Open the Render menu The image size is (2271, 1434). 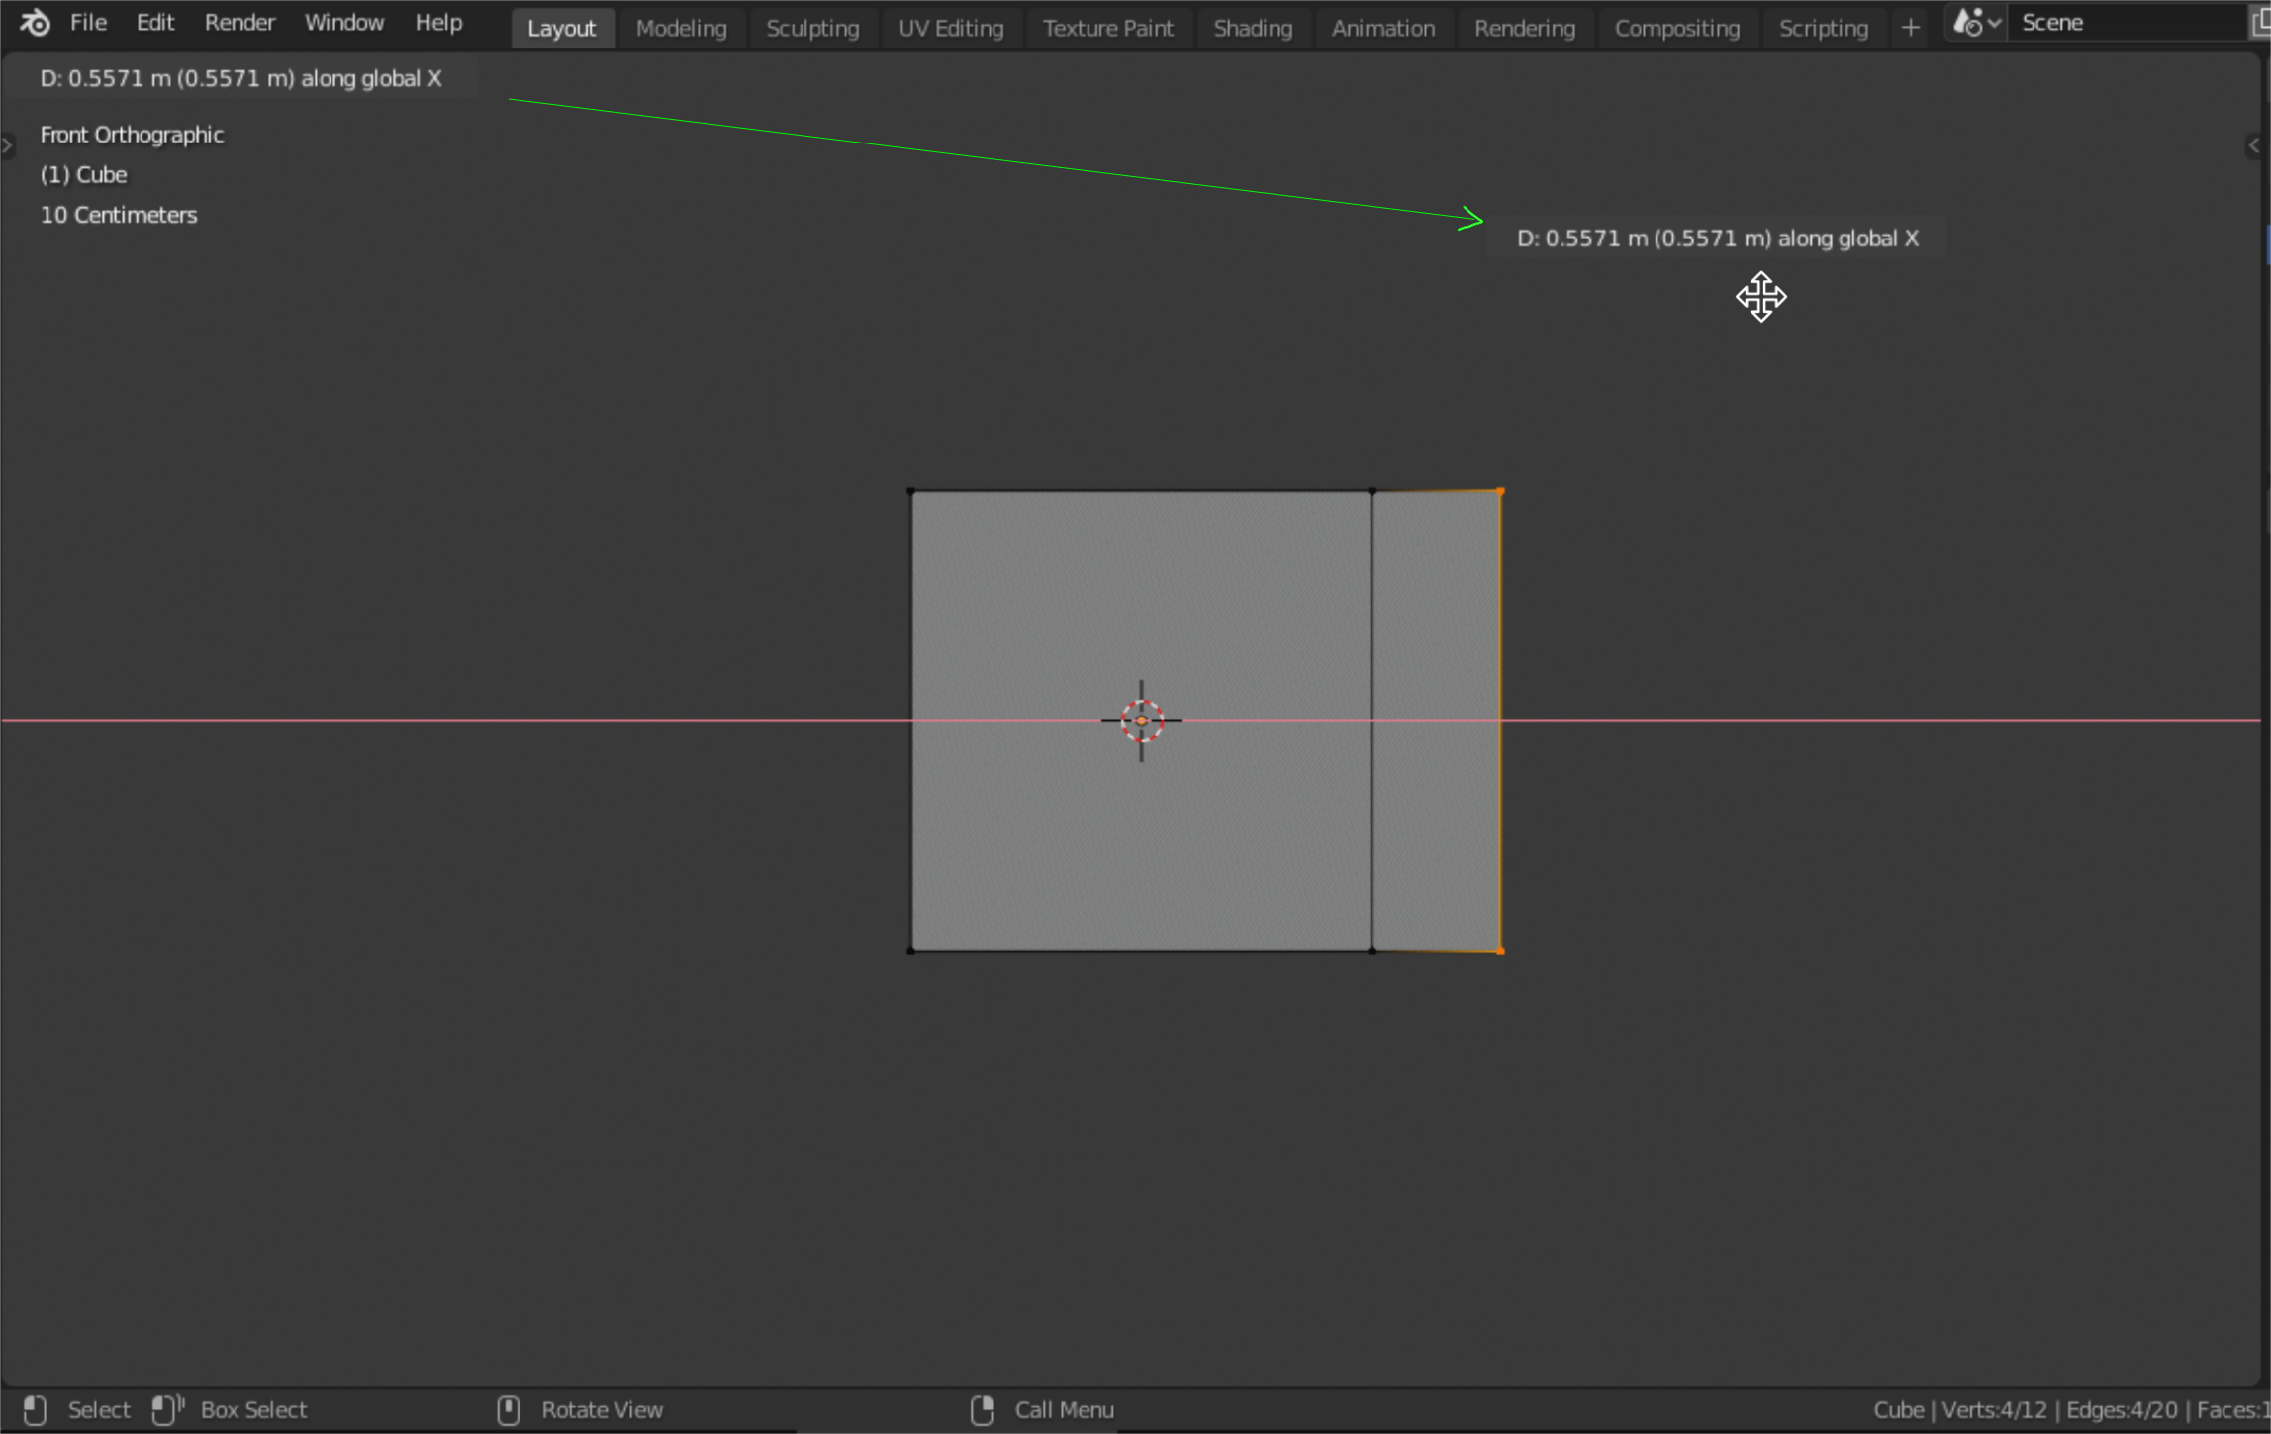tap(239, 22)
